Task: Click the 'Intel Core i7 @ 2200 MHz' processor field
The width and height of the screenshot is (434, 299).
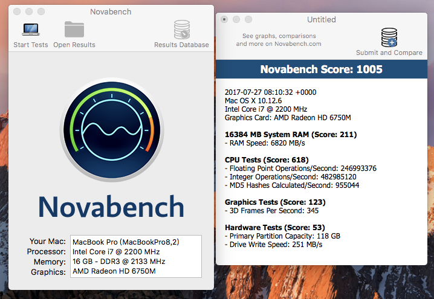Action: point(116,252)
